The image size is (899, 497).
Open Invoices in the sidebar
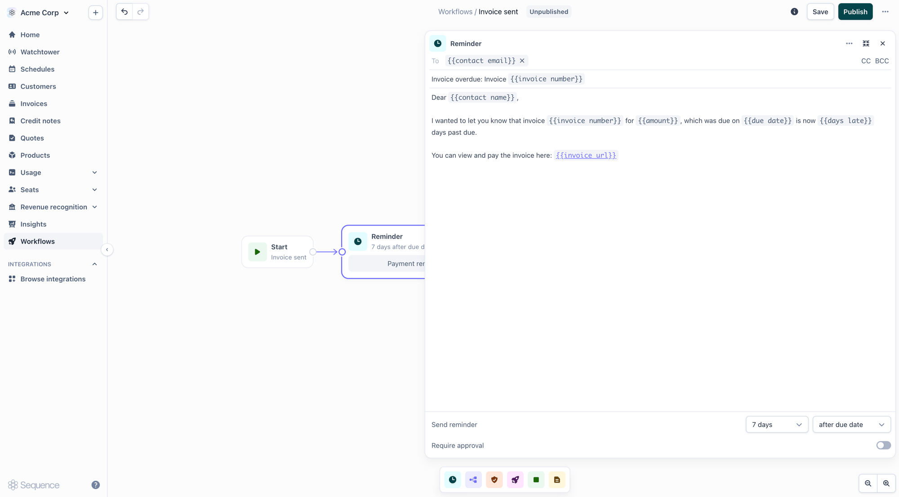coord(53,104)
